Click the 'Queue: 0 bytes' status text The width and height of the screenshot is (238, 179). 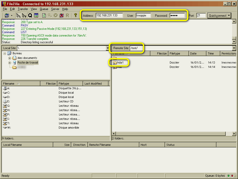tap(215, 176)
